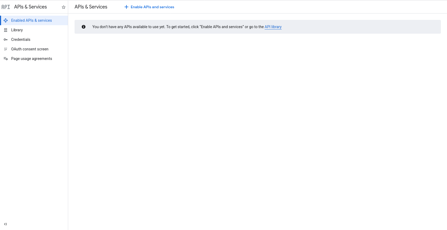Open Page usage agreements

(34, 59)
